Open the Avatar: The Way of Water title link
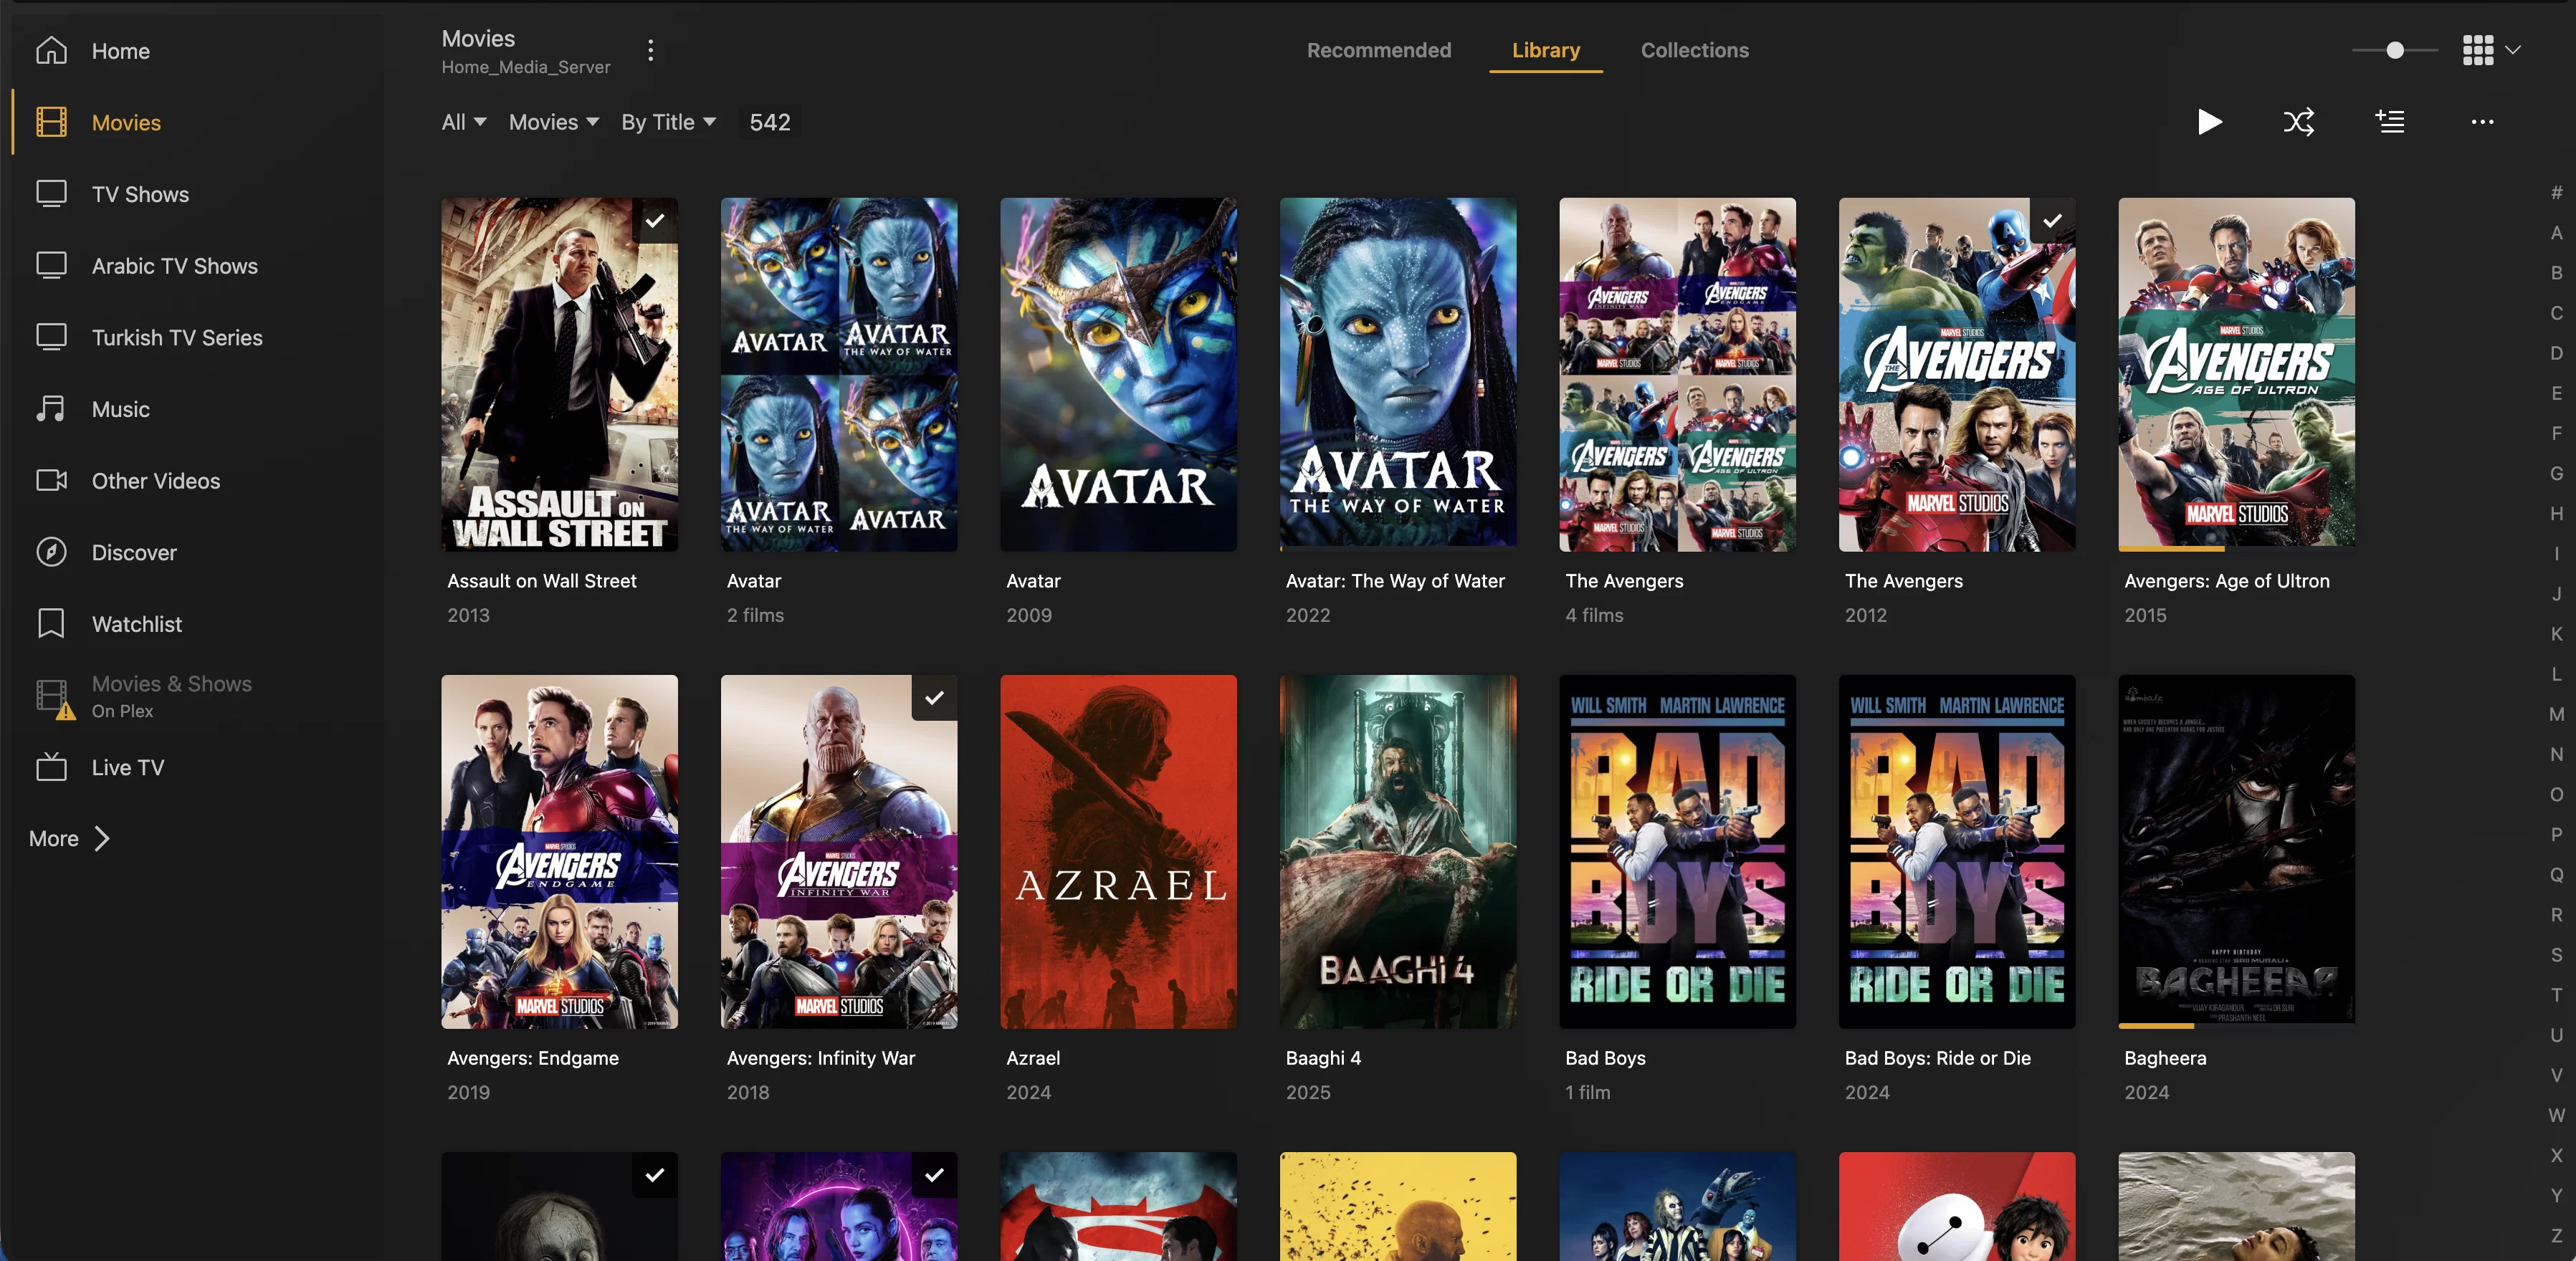The image size is (2576, 1261). [1394, 581]
